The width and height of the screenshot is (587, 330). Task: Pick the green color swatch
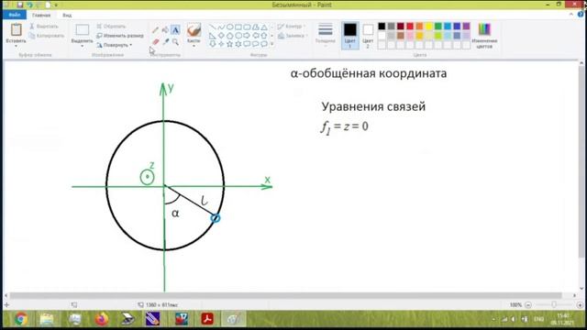coord(438,27)
